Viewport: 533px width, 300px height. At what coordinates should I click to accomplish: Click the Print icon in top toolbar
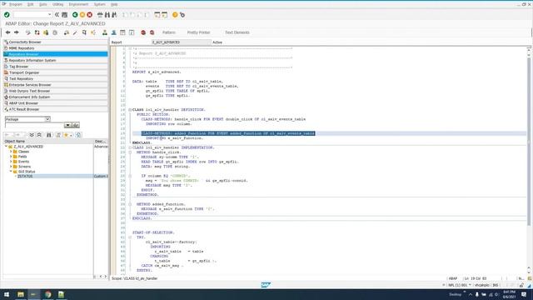pos(100,15)
